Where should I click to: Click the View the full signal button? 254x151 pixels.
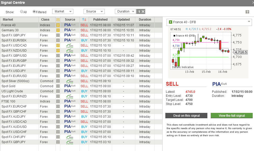(232, 116)
